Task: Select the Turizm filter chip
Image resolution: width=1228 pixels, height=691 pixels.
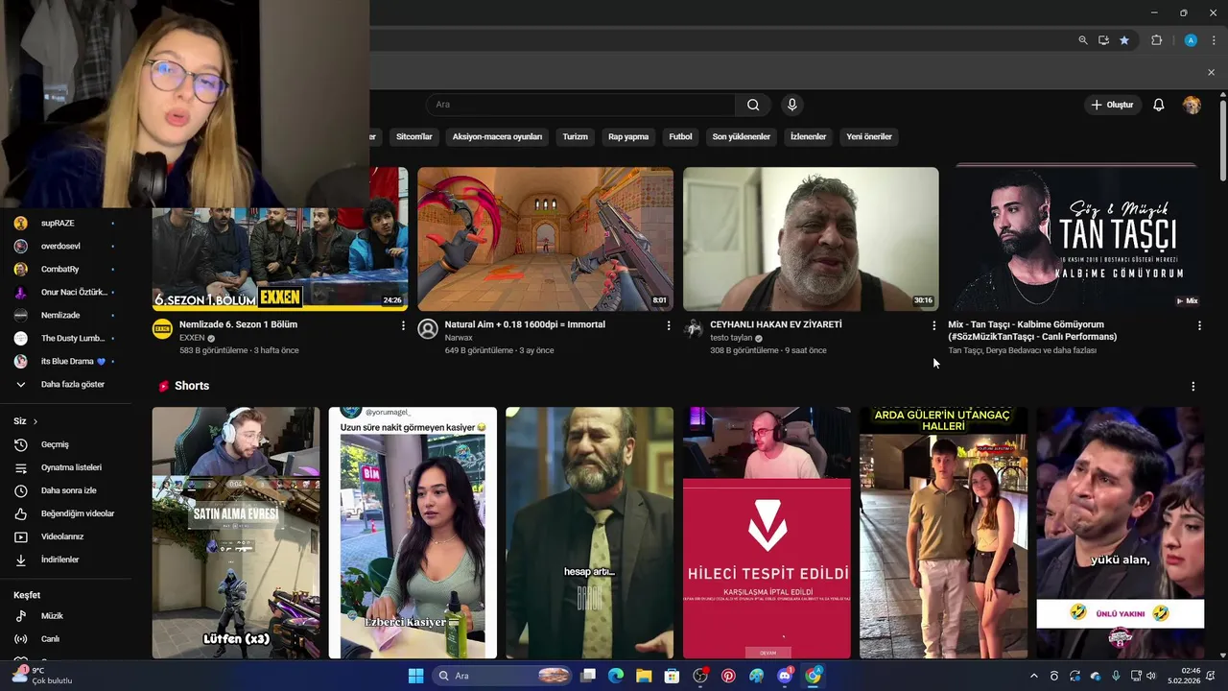Action: click(575, 136)
